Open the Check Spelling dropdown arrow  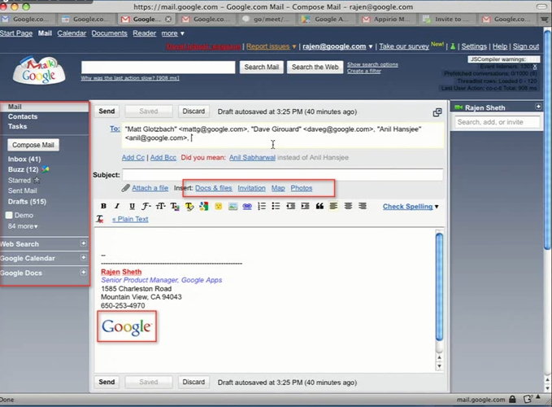click(437, 207)
